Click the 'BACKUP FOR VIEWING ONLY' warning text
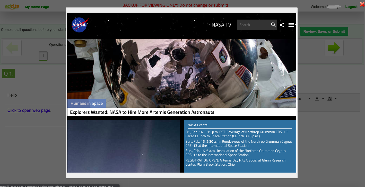The height and width of the screenshot is (187, 365). (175, 5)
